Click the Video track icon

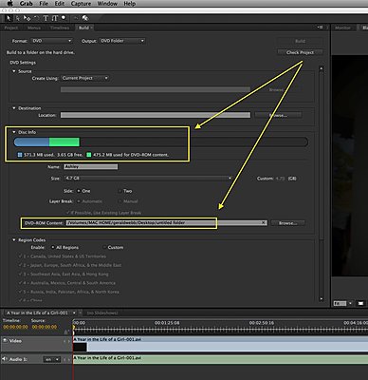pyautogui.click(x=5, y=341)
